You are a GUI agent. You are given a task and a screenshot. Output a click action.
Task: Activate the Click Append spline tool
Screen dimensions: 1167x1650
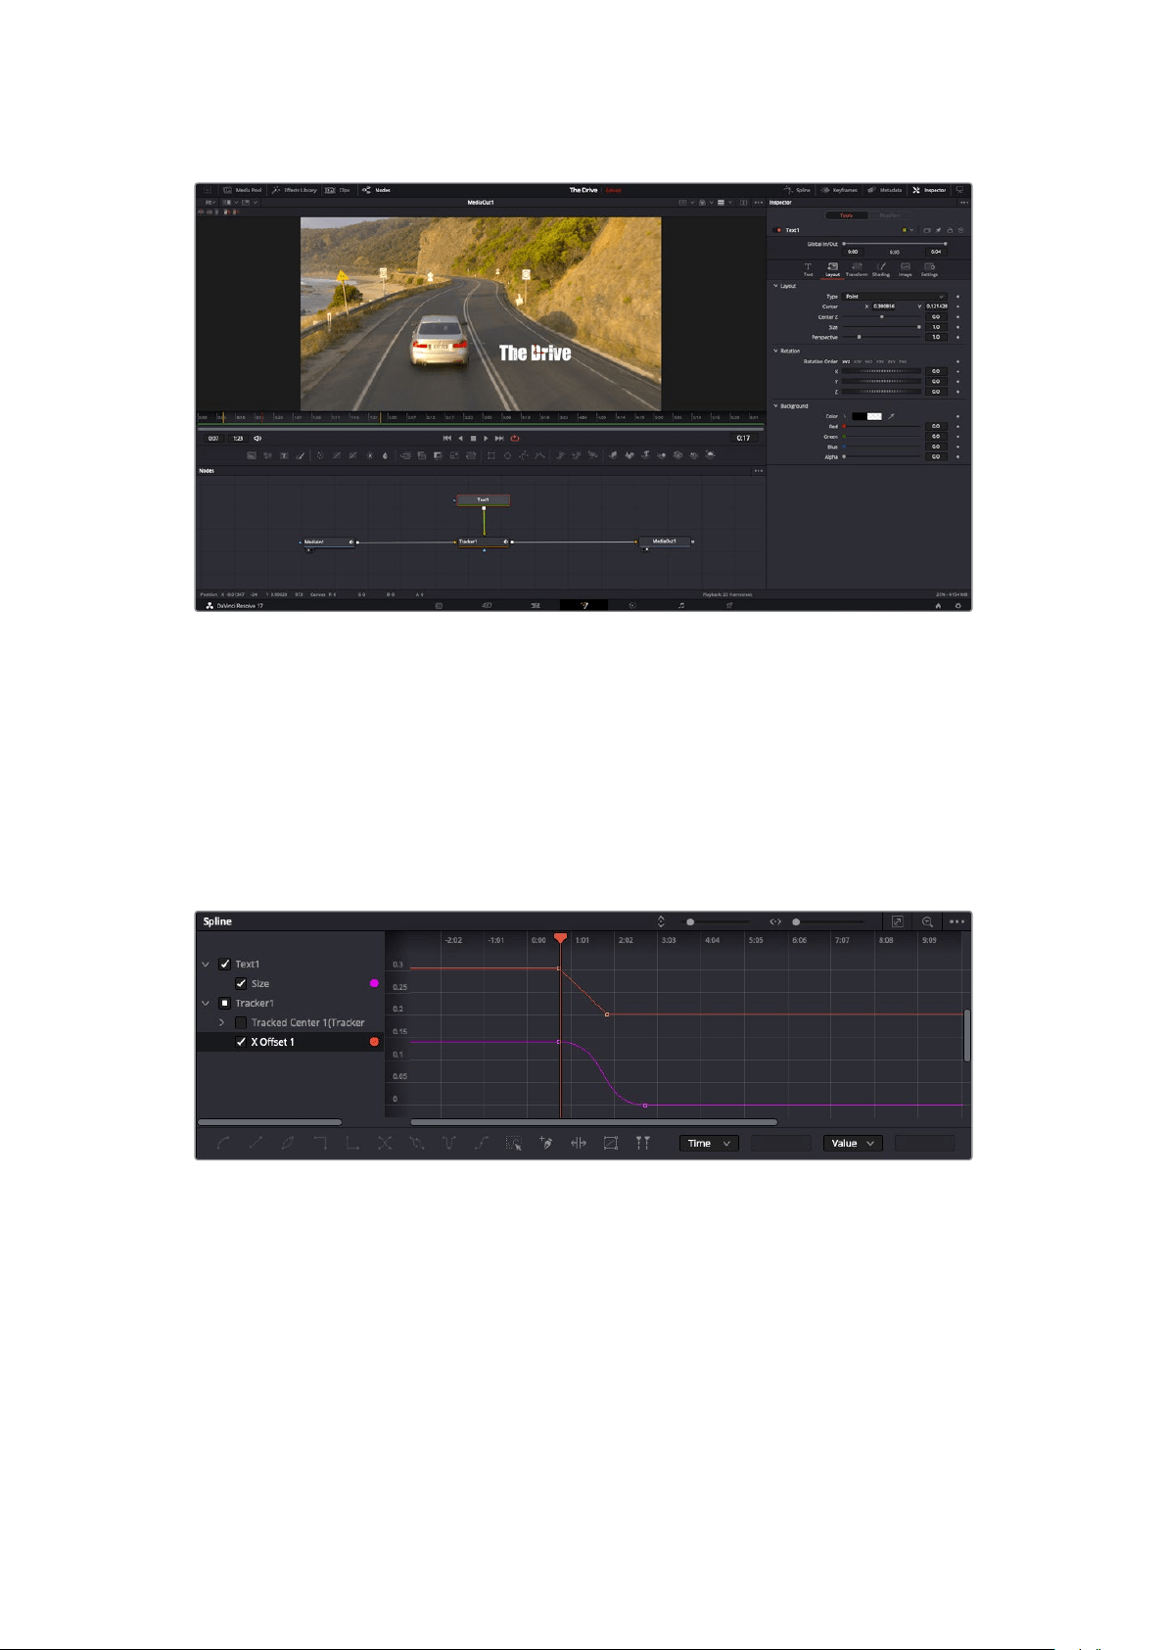[546, 1143]
